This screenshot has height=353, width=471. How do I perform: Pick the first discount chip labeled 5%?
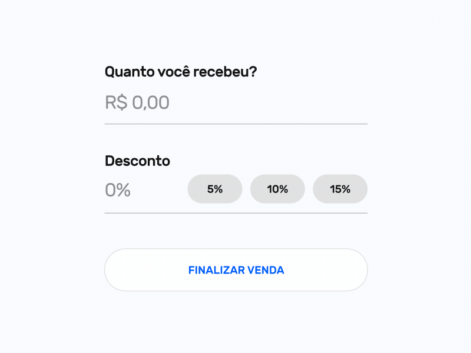pos(215,189)
